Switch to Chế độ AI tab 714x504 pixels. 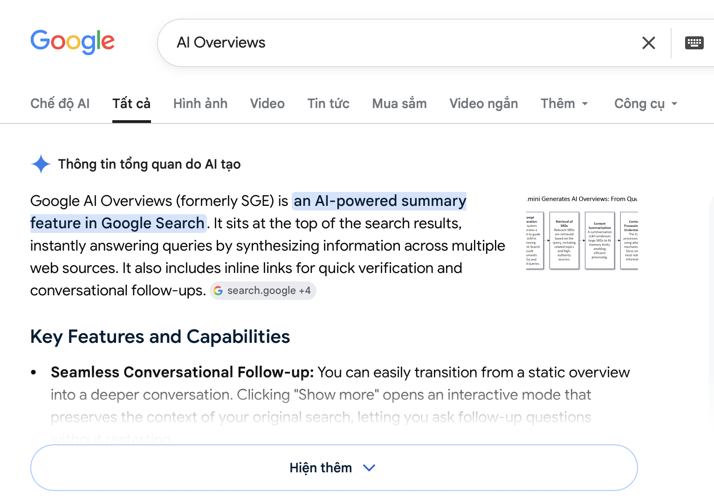(60, 103)
